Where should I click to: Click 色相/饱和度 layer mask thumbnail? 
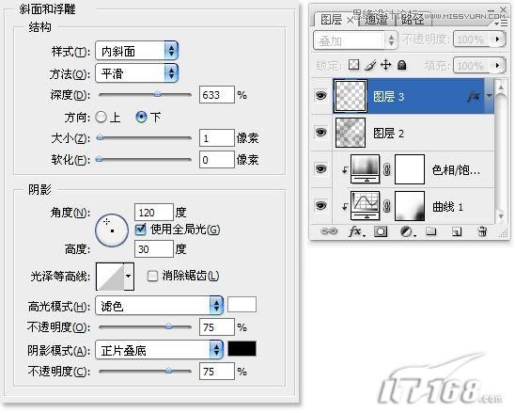tap(409, 169)
